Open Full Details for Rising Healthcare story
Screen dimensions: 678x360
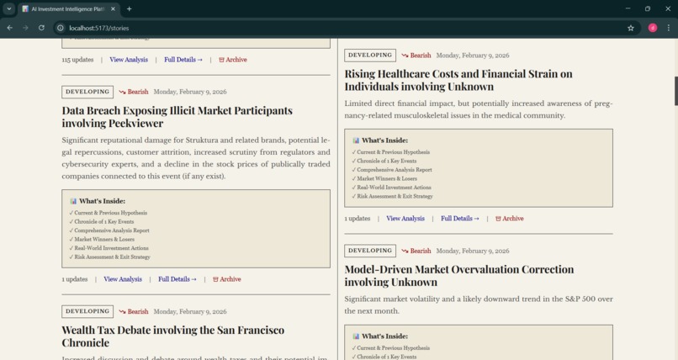[x=459, y=219]
